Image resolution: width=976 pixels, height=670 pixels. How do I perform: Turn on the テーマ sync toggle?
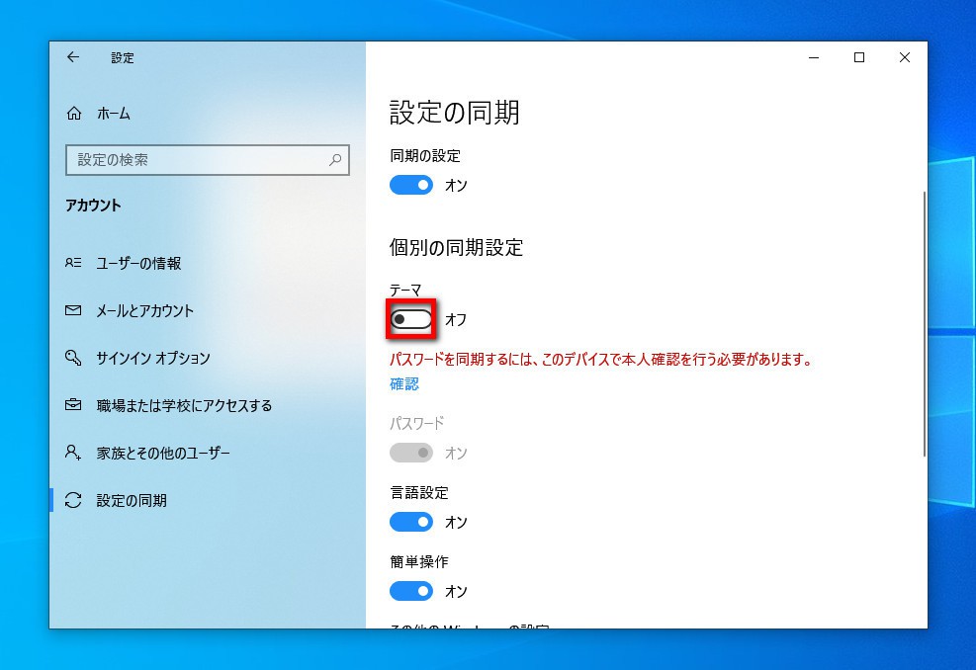tap(411, 319)
